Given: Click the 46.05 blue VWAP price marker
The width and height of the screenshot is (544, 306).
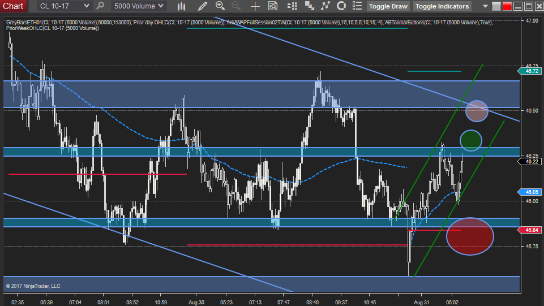Looking at the screenshot, I should click(x=529, y=192).
